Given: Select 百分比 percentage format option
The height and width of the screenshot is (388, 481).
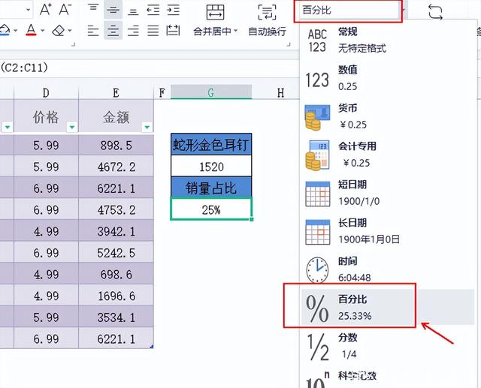Looking at the screenshot, I should click(388, 307).
